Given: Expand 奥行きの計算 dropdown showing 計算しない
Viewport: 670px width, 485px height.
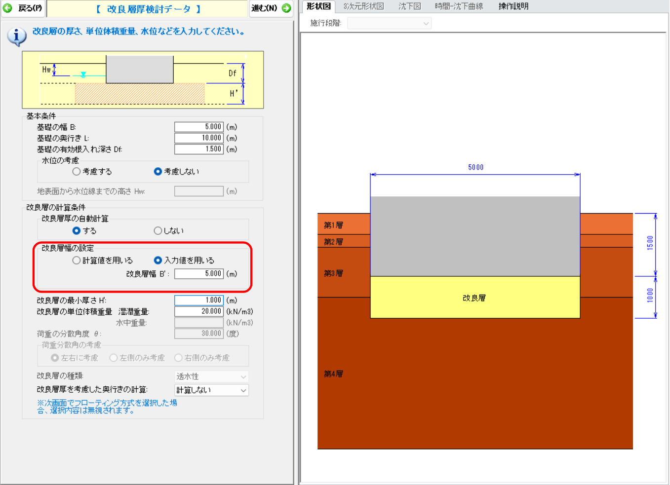Looking at the screenshot, I should [x=211, y=390].
